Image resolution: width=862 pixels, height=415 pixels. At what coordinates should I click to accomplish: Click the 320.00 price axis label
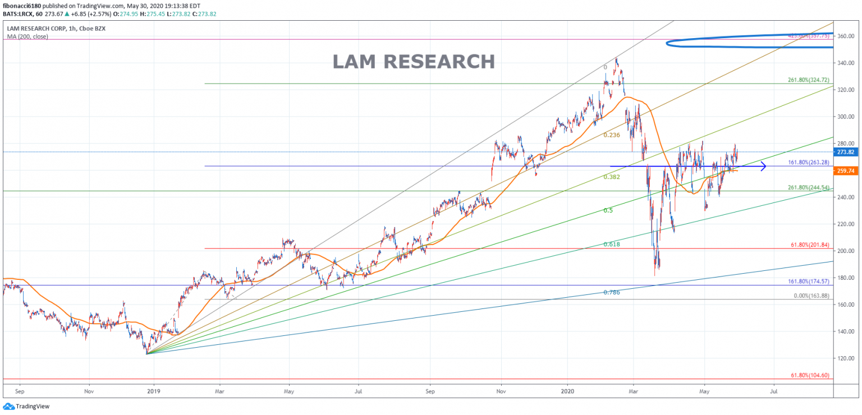pos(847,90)
